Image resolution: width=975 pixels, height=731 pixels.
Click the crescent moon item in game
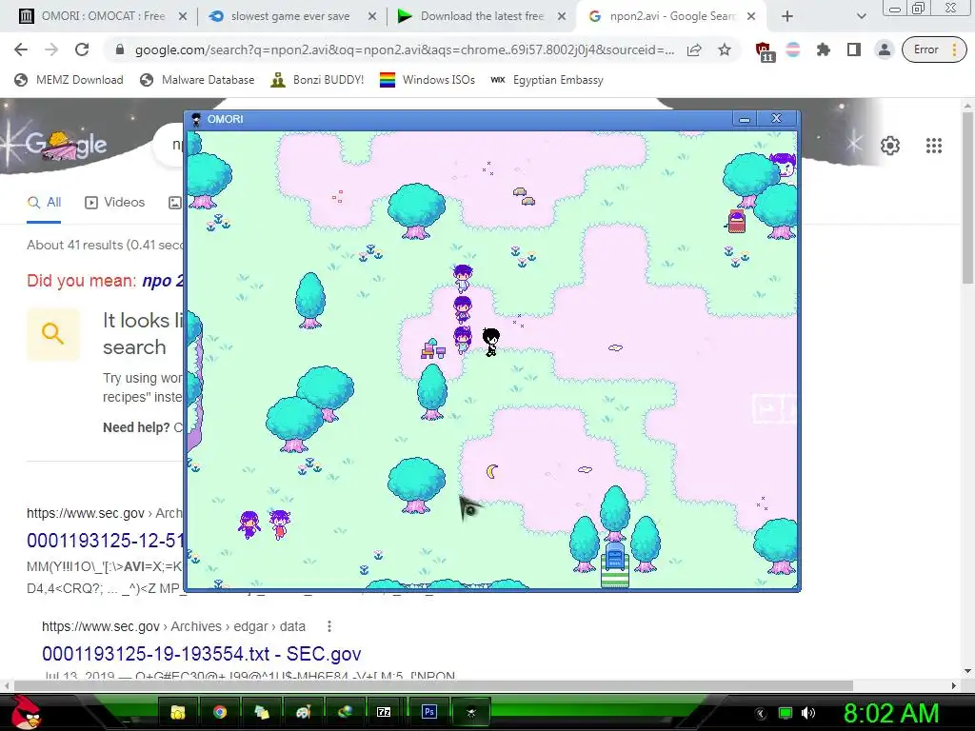click(492, 472)
